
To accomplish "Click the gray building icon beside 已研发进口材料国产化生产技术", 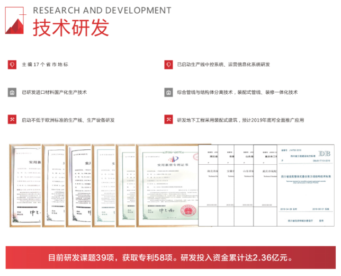I will pyautogui.click(x=12, y=92).
